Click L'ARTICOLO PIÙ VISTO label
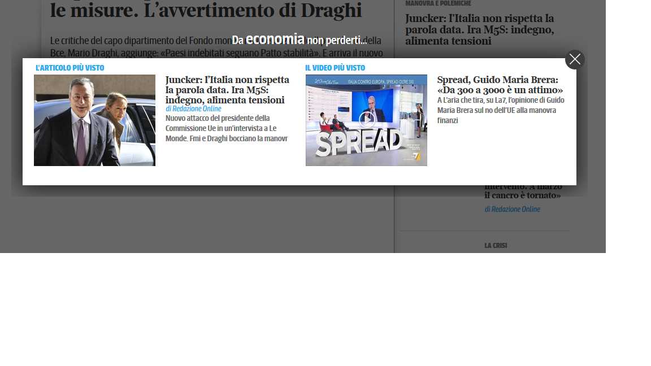 [70, 68]
